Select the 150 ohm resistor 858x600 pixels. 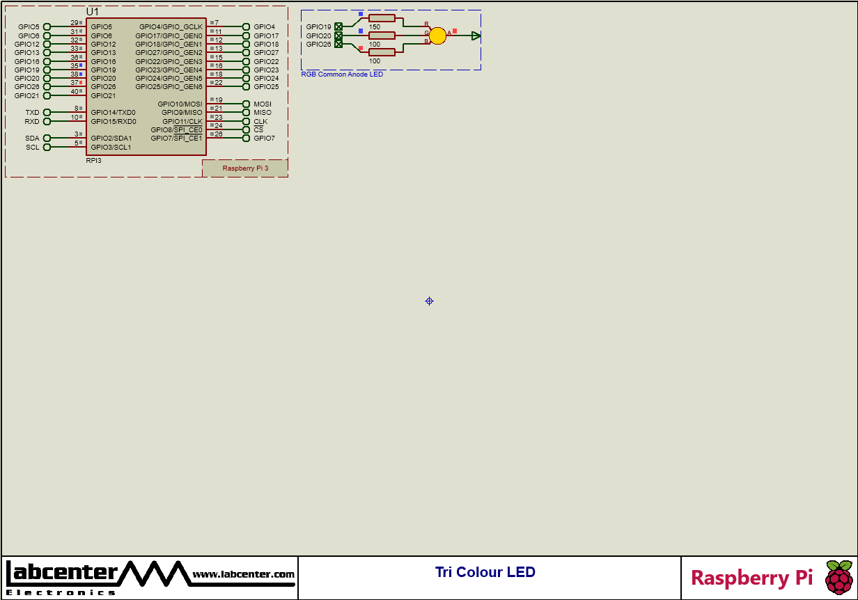pyautogui.click(x=382, y=19)
